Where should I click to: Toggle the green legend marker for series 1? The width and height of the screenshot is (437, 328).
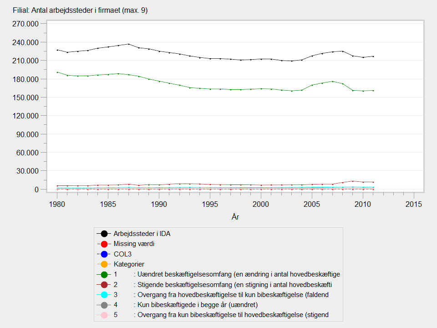(104, 274)
